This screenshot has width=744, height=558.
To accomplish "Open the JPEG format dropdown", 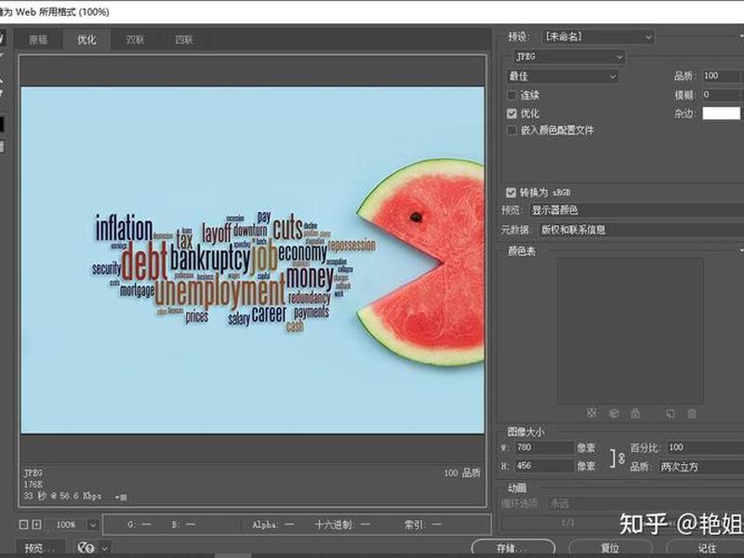I will pos(569,57).
